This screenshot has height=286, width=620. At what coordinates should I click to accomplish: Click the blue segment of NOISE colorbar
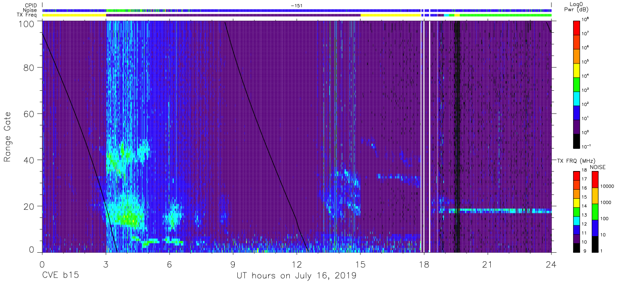[x=595, y=227]
